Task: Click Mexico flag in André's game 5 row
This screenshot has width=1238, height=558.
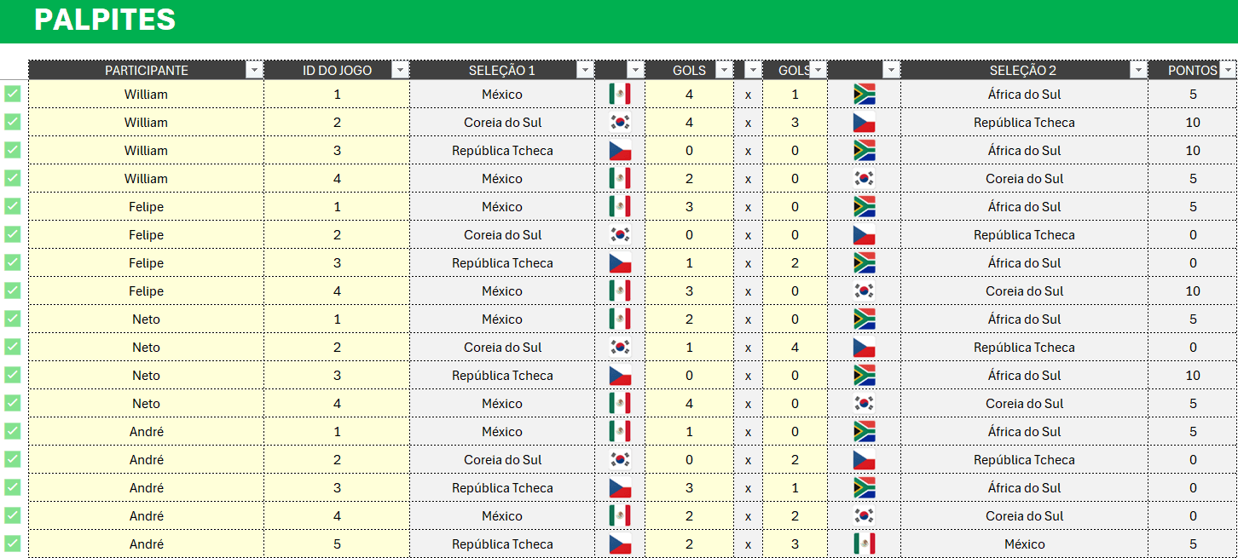Action: [x=865, y=544]
